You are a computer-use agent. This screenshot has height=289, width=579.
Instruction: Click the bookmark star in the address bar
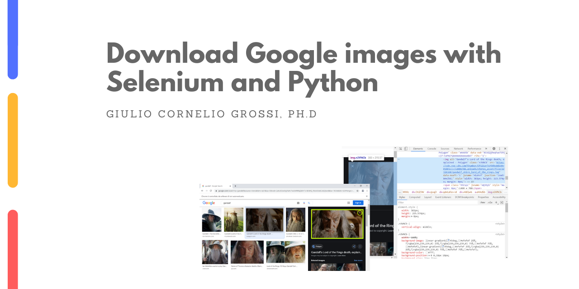(357, 191)
